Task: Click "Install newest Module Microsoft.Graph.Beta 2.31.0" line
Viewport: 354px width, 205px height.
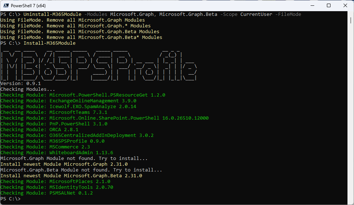Action: [71, 176]
